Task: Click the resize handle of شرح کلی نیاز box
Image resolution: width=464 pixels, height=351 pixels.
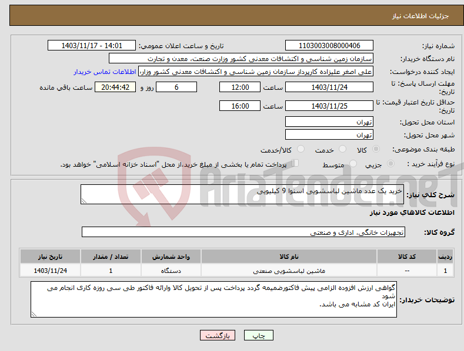Action: [x=84, y=201]
